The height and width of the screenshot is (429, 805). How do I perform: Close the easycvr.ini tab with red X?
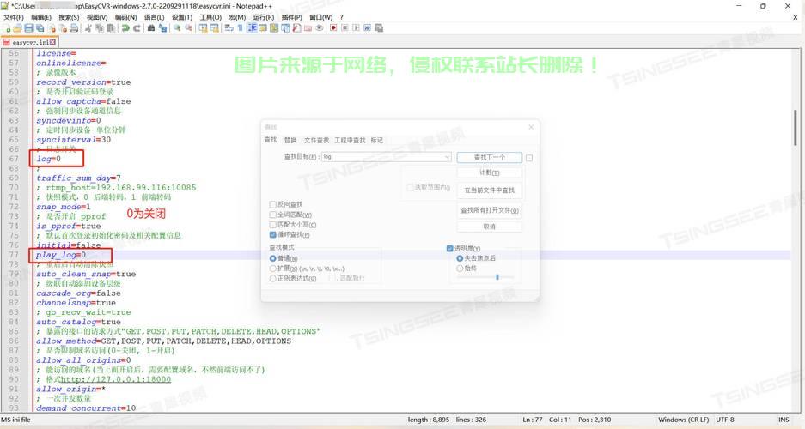point(52,41)
